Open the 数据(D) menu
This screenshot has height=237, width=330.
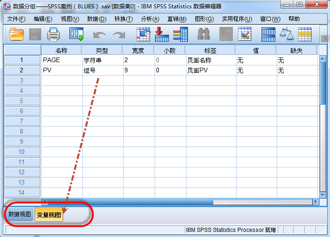pos(97,19)
